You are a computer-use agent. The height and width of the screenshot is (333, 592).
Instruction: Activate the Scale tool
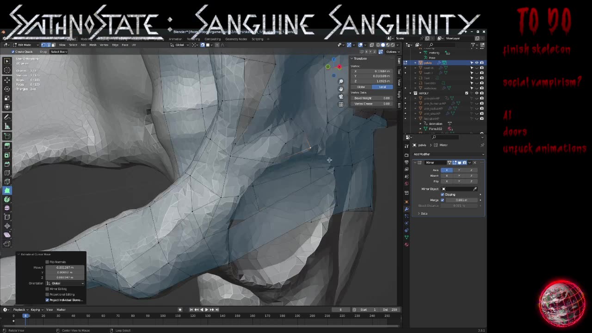[7, 98]
